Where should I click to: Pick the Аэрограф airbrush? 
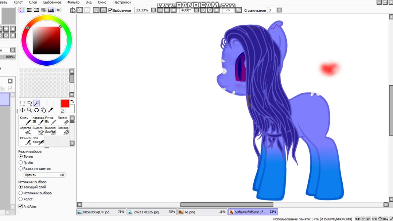pos(25,130)
